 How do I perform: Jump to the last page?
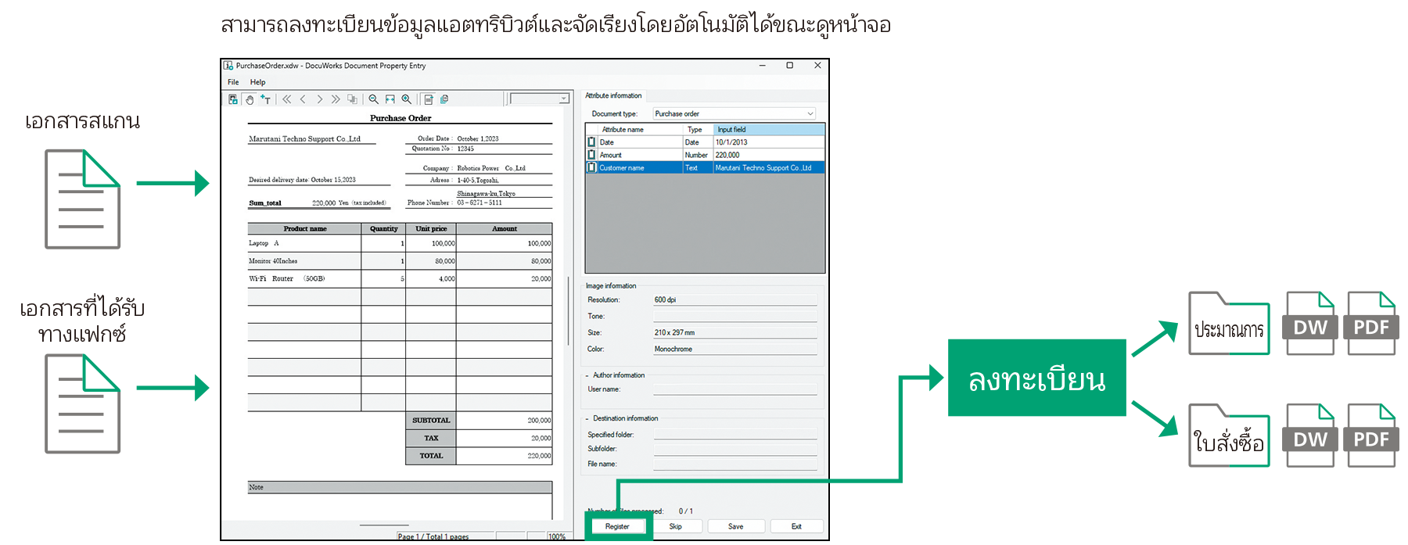[x=336, y=99]
